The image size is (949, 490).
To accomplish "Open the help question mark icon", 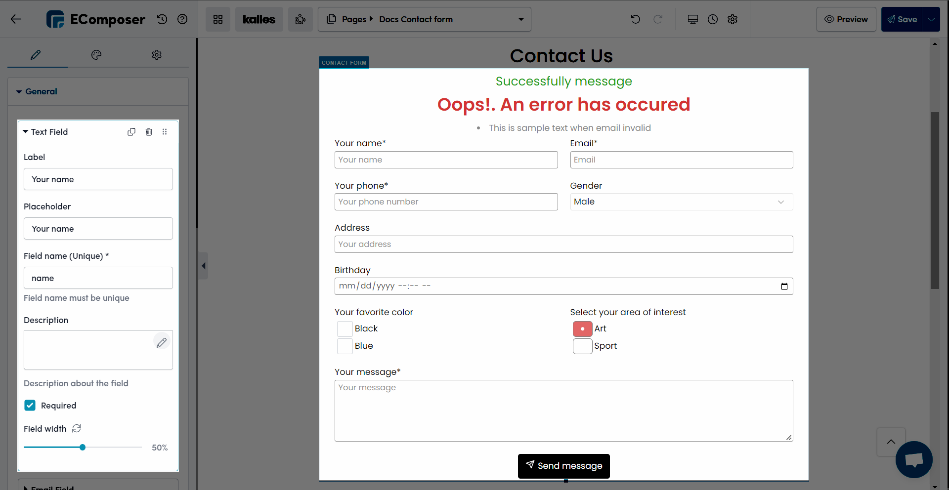I will point(182,19).
